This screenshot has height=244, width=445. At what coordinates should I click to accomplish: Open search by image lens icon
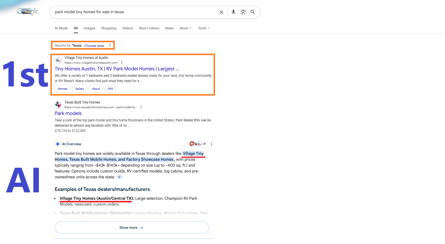pyautogui.click(x=243, y=12)
